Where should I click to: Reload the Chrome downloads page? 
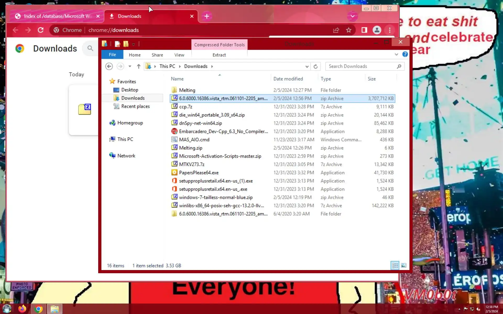click(x=41, y=30)
